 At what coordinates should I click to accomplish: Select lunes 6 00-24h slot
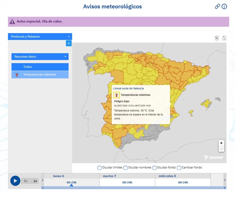coord(72,182)
